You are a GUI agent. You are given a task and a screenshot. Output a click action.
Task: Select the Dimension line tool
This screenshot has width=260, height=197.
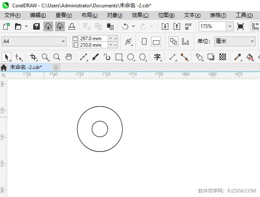[x=173, y=57]
